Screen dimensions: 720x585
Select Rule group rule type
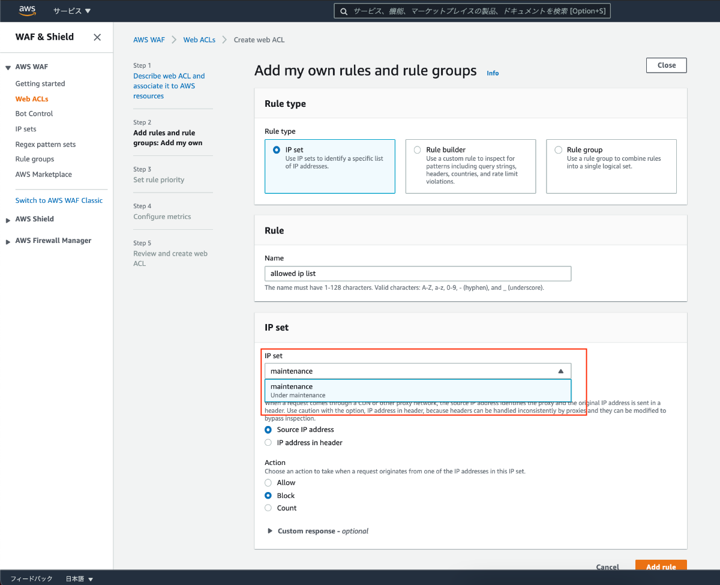(611, 166)
